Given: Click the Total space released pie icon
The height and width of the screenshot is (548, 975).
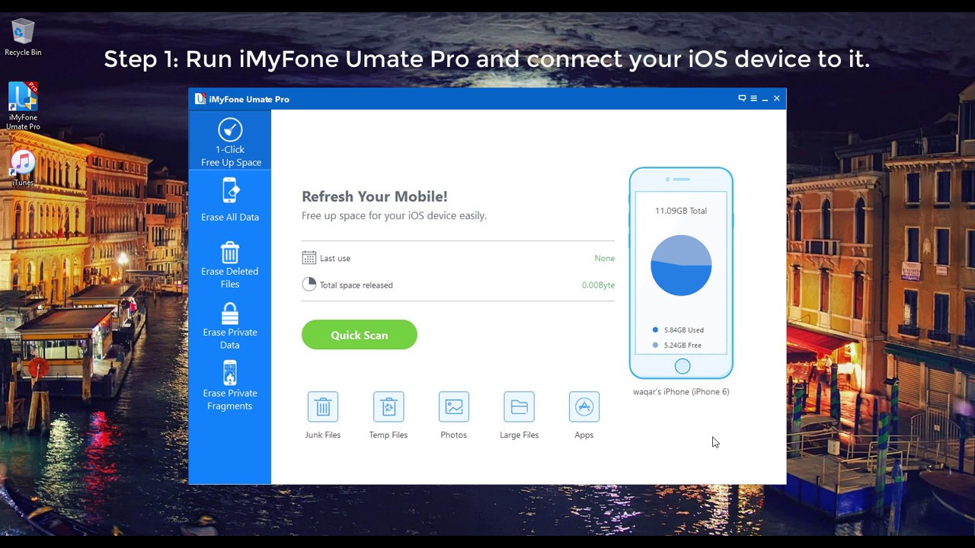Looking at the screenshot, I should [x=308, y=285].
